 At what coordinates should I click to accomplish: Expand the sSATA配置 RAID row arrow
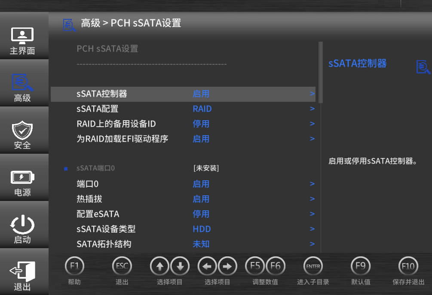click(x=312, y=109)
